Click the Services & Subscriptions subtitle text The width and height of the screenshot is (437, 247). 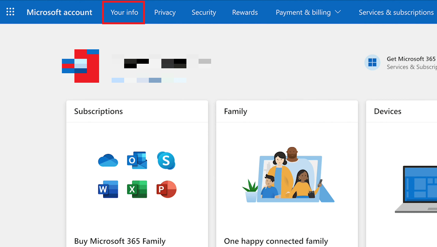[x=412, y=67]
